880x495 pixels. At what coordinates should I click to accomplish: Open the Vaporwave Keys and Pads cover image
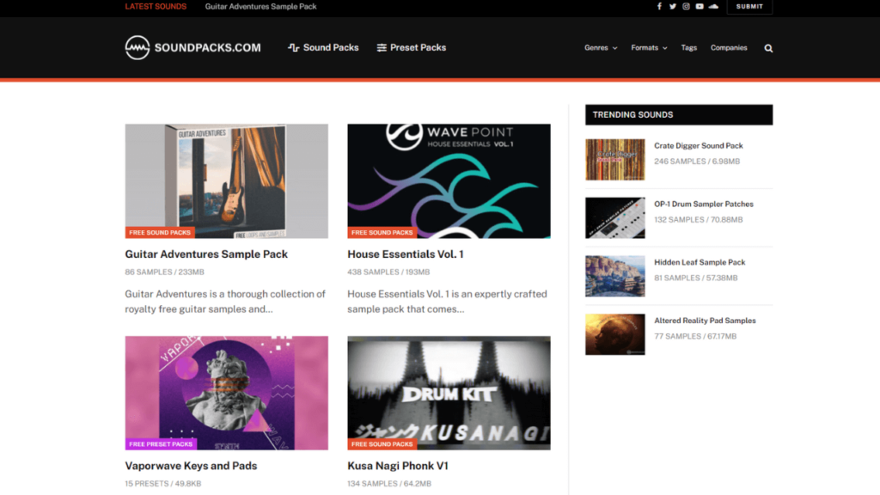pos(227,393)
